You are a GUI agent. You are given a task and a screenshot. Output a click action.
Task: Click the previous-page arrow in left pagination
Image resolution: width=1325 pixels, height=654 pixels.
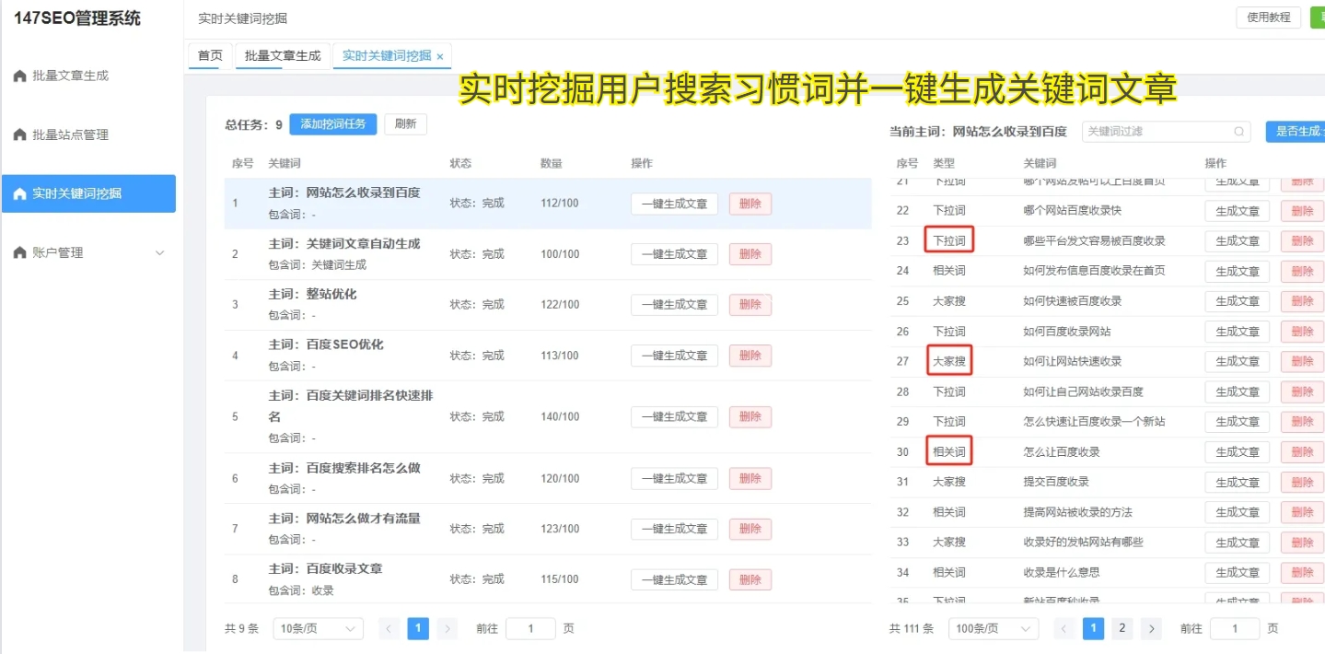click(x=389, y=627)
